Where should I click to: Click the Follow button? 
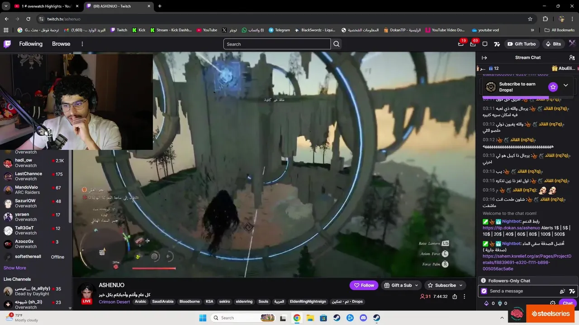[364, 285]
